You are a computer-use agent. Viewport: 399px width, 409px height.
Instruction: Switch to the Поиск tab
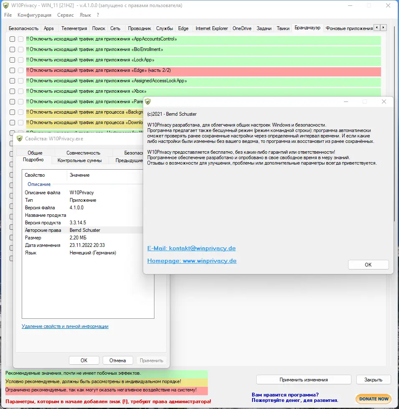pos(98,28)
